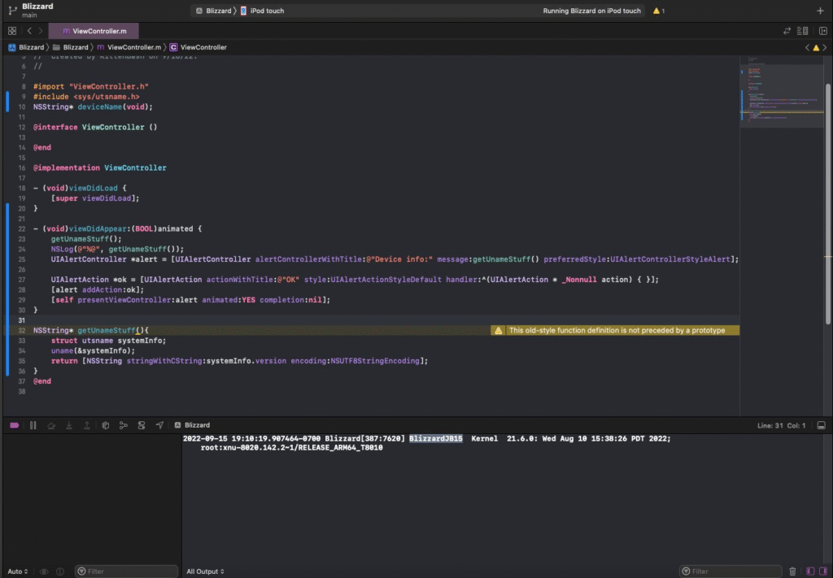
Task: Jump to the previous issue
Action: point(808,47)
